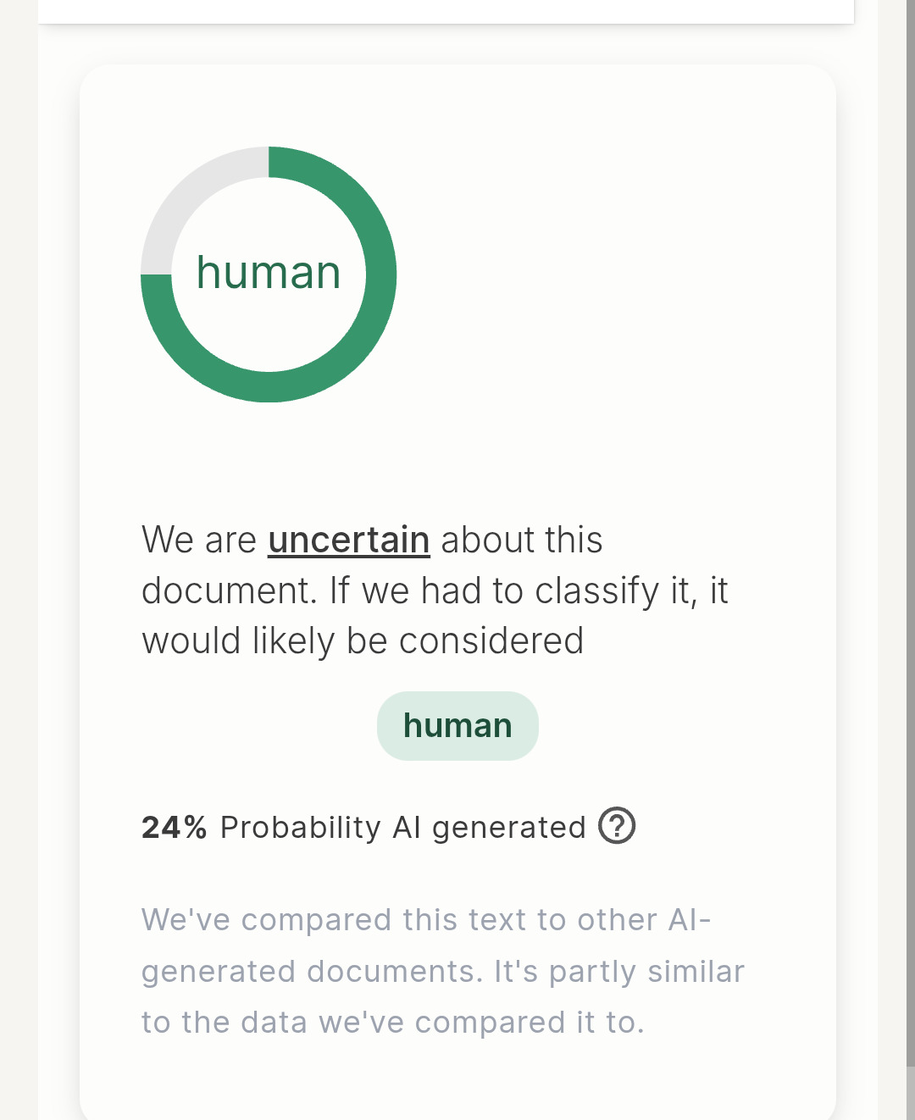Click "to the data we've compared" line

tap(392, 1022)
